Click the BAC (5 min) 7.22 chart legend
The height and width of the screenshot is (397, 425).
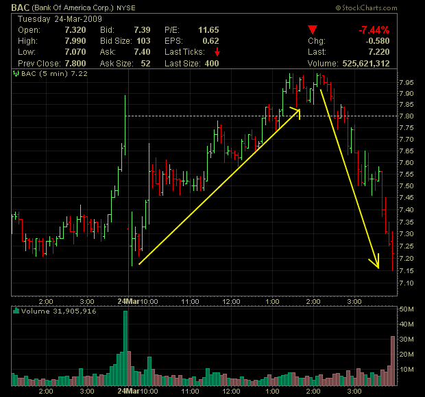(x=54, y=74)
